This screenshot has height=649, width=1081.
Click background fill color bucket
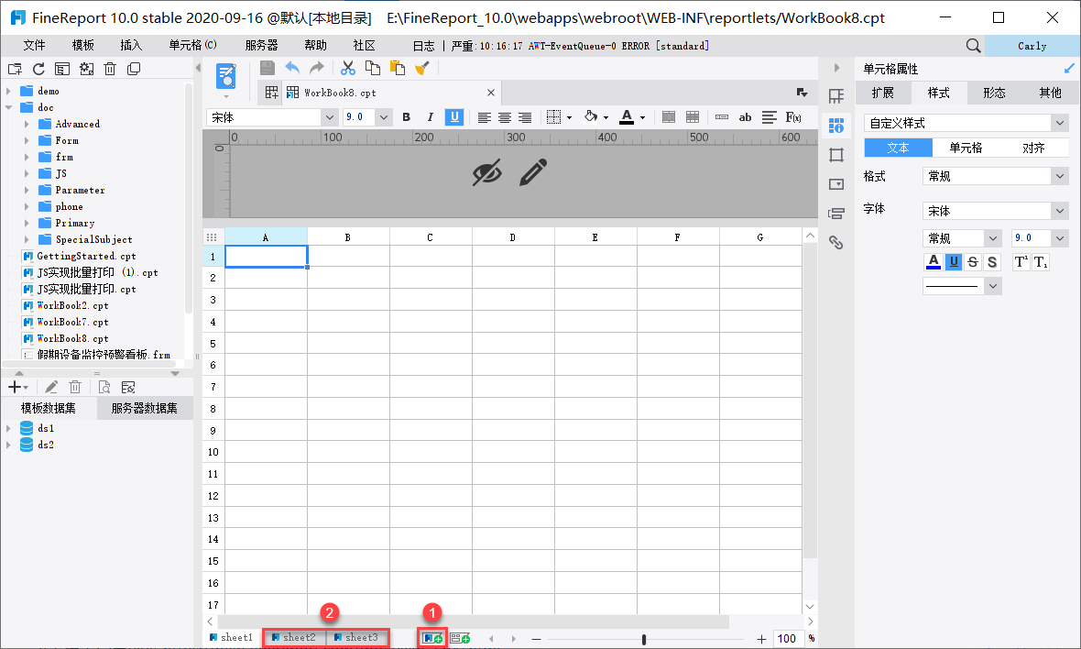[591, 117]
